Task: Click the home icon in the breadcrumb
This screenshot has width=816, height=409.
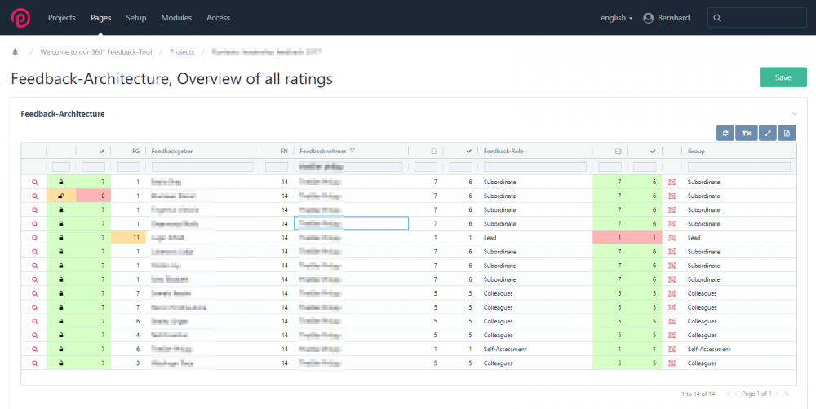Action: tap(16, 52)
